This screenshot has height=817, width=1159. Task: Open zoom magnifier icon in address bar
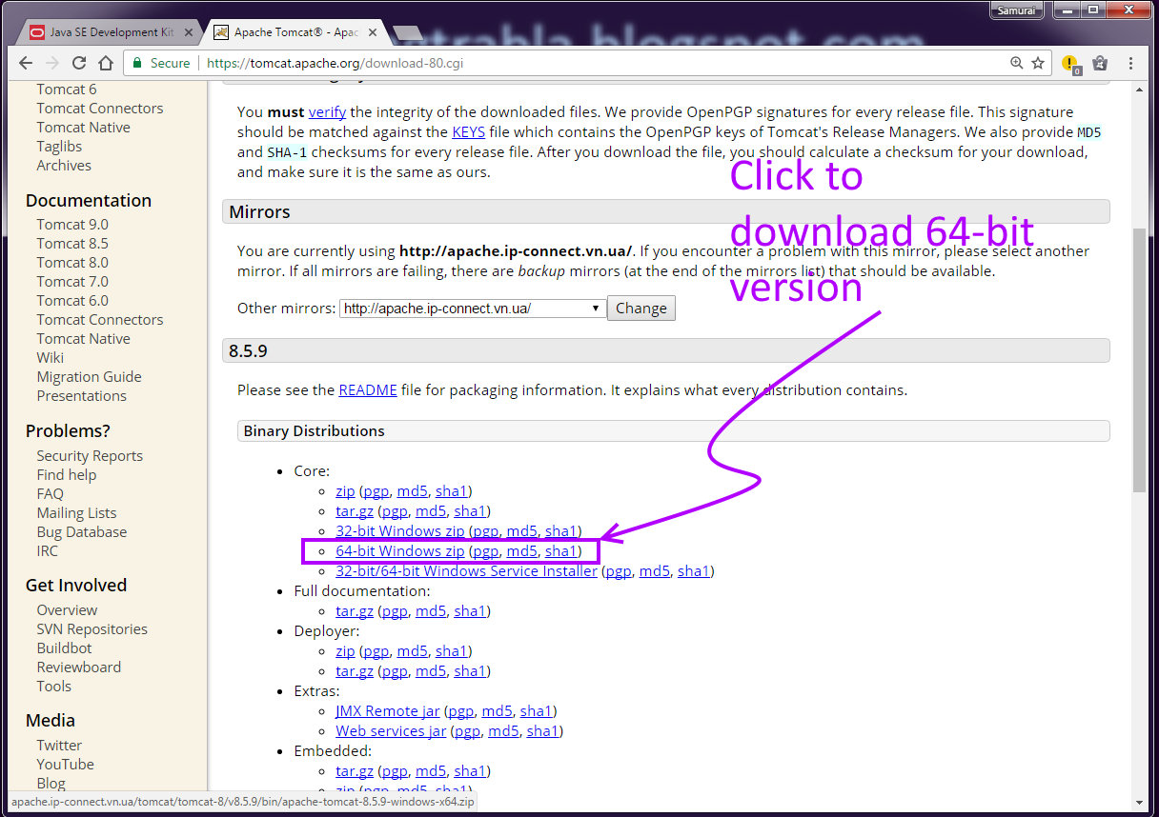point(1017,63)
